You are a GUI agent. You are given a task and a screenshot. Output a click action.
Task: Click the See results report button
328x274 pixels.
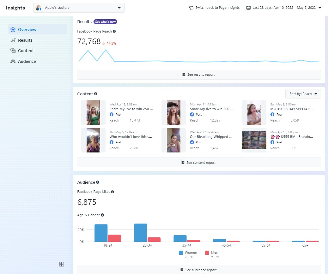tap(199, 74)
